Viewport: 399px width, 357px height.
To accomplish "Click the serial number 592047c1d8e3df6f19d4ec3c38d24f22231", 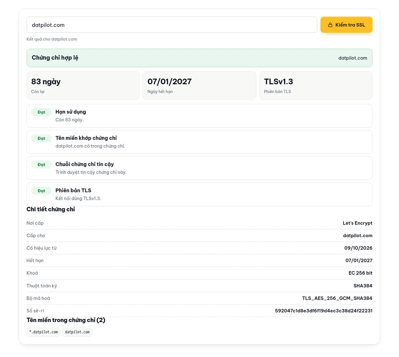I will (x=324, y=311).
